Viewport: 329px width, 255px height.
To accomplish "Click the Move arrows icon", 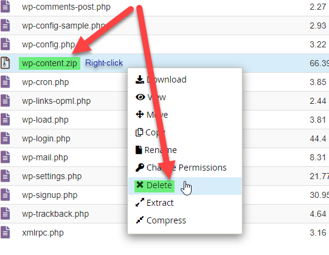I will pos(140,114).
